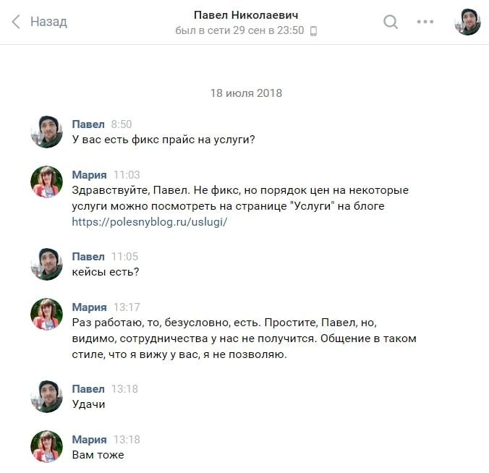Click Мария's avatar next to Вам тоже
The width and height of the screenshot is (489, 473).
(47, 446)
